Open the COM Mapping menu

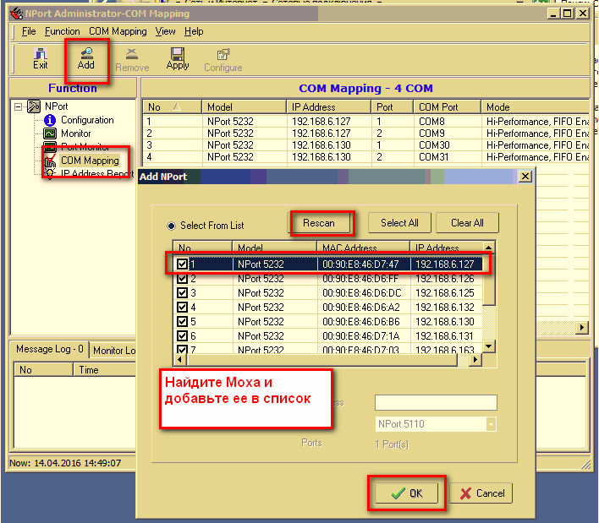click(118, 31)
